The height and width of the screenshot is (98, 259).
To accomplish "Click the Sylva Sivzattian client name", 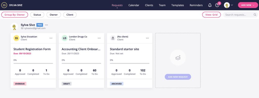I will pos(29,37).
